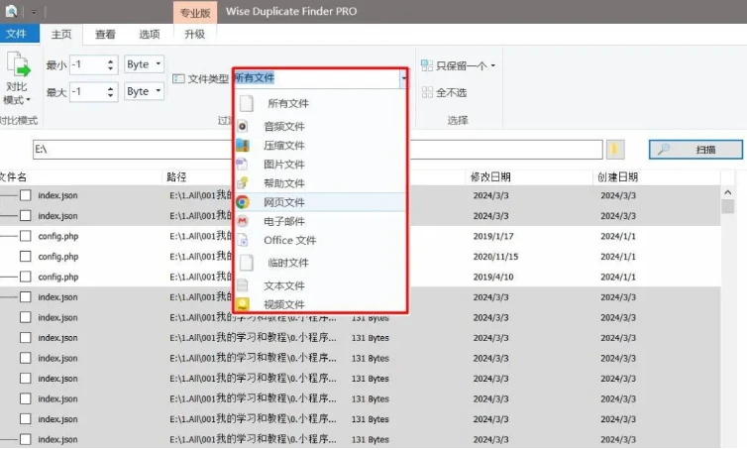Pick the 帮助文件 help icon entry
Screen dimensions: 747x450
click(242, 182)
